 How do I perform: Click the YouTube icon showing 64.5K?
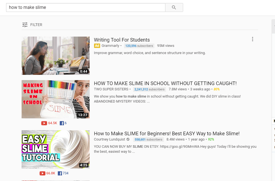[x=44, y=123]
